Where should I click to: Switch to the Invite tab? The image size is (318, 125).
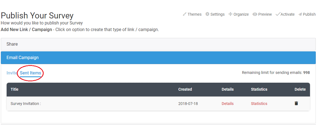point(12,73)
